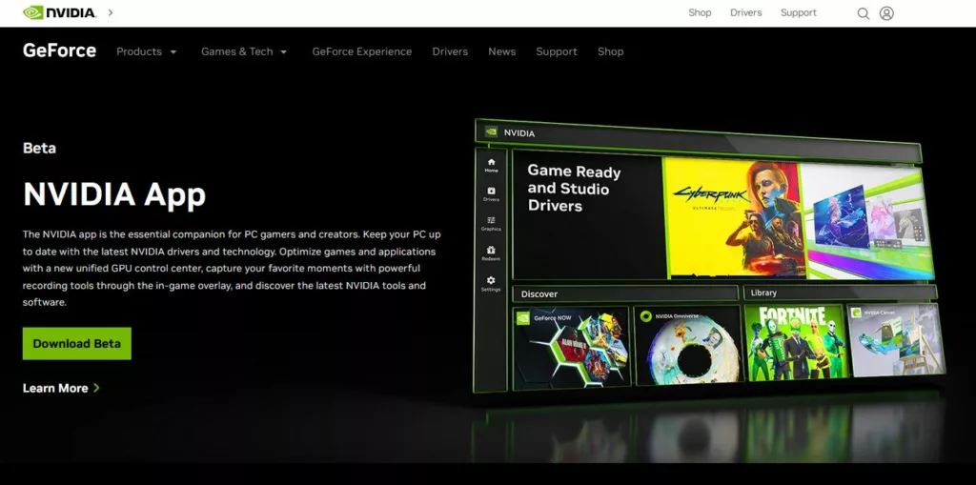Open Support link in top bar
The height and width of the screenshot is (485, 976).
(799, 12)
